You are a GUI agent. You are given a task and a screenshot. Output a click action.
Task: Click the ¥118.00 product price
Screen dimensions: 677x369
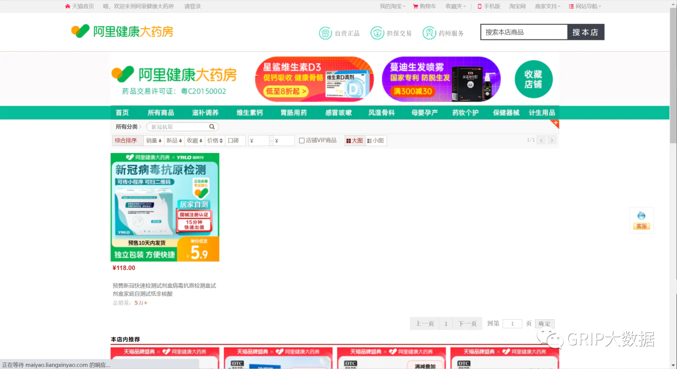[x=124, y=268]
